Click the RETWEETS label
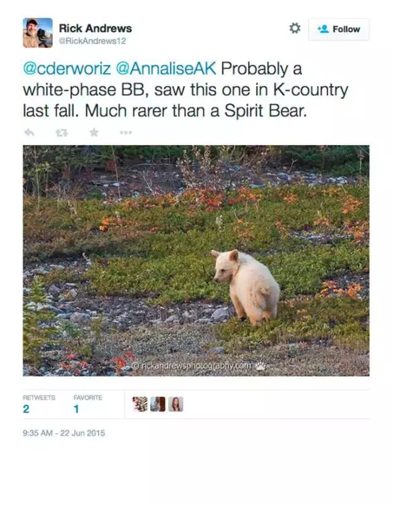Image resolution: width=393 pixels, height=506 pixels. click(39, 398)
